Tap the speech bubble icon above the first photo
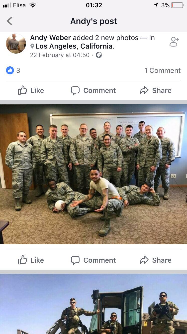Screen dimensions: 187x334 click(x=75, y=91)
